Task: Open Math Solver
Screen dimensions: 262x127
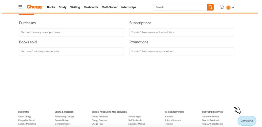Action: pyautogui.click(x=110, y=7)
